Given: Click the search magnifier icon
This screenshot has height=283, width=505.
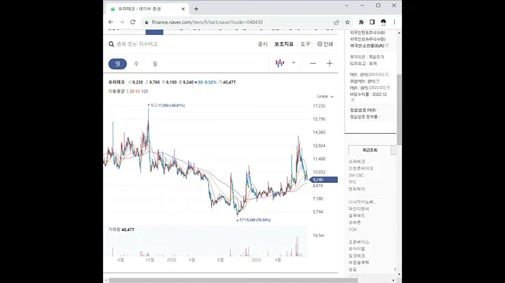Looking at the screenshot, I should pyautogui.click(x=111, y=44).
